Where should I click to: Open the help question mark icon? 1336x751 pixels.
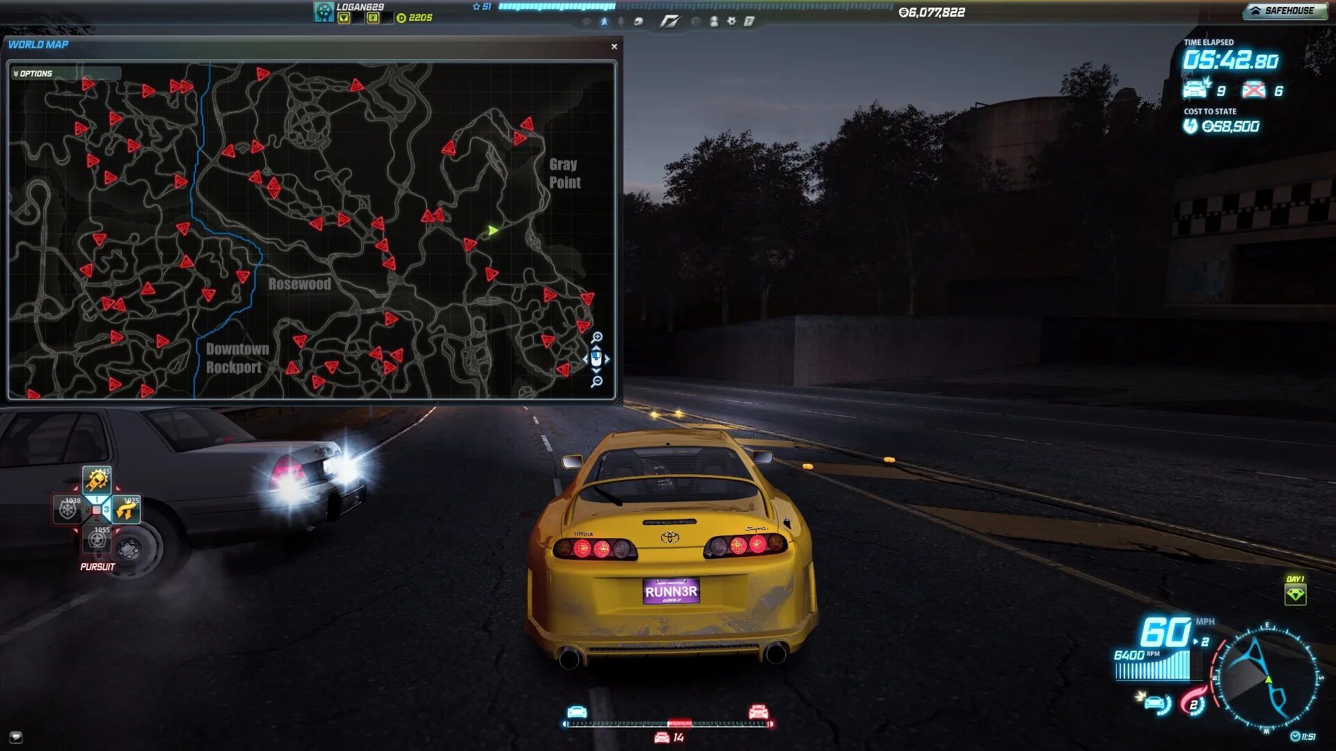(749, 22)
